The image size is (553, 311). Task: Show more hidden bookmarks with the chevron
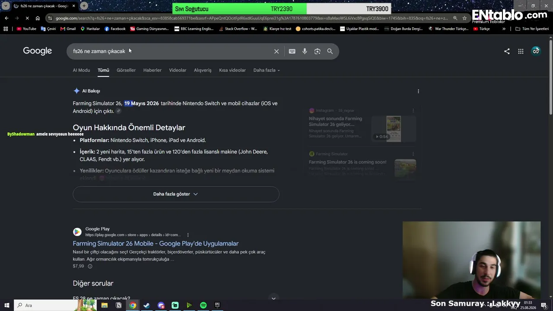[504, 29]
